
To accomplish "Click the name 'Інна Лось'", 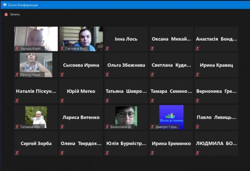I will (x=126, y=39).
